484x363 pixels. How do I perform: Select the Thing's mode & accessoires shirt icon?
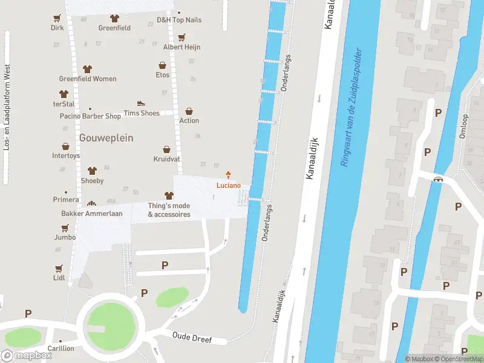tap(169, 195)
